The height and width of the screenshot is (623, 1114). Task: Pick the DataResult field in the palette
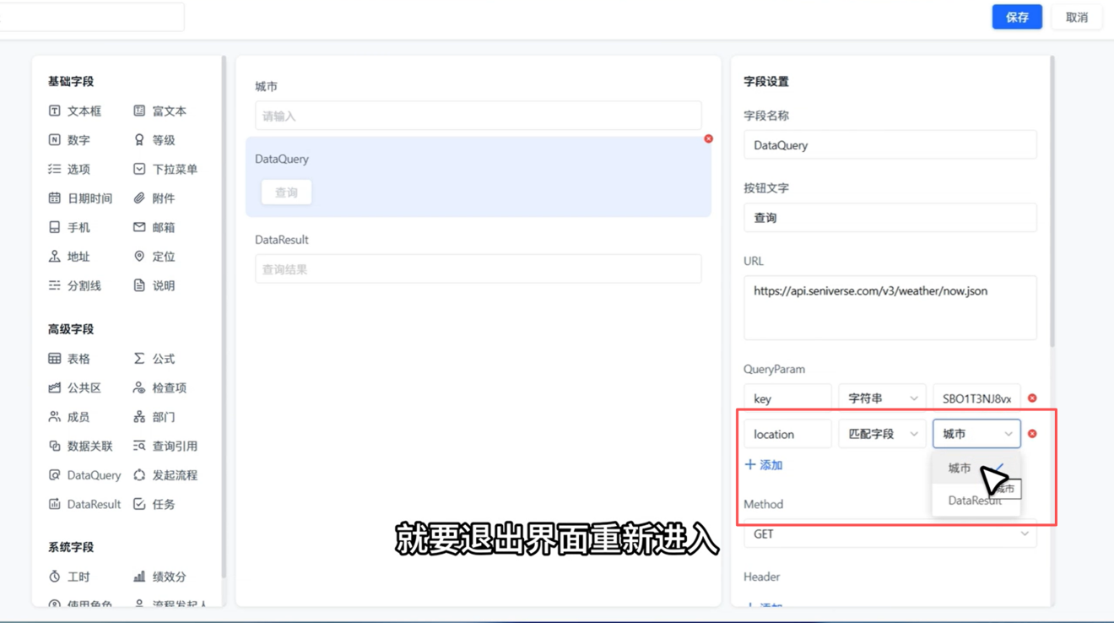[x=84, y=504]
